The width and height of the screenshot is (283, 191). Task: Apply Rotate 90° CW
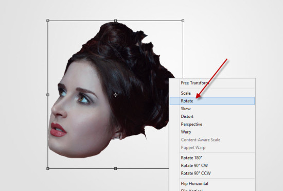pyautogui.click(x=212, y=166)
